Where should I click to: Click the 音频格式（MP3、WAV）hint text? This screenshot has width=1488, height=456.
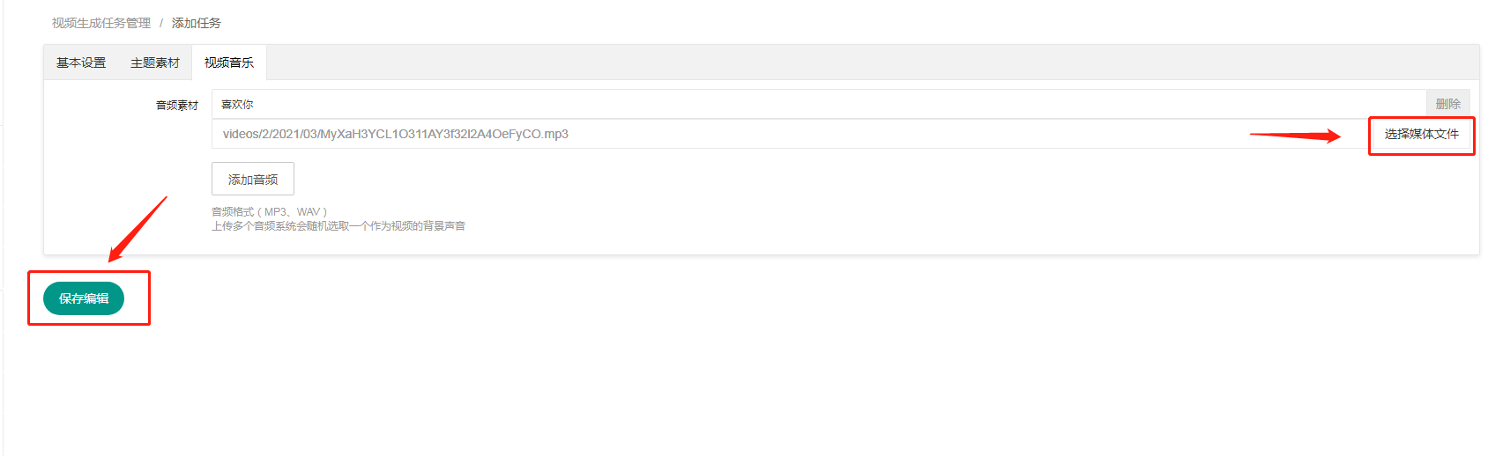tap(269, 212)
